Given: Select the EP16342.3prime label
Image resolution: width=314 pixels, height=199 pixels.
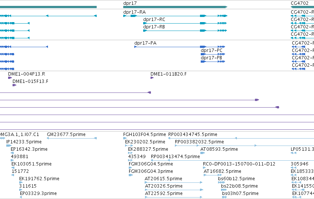Looking at the screenshot, I should pos(29,149).
